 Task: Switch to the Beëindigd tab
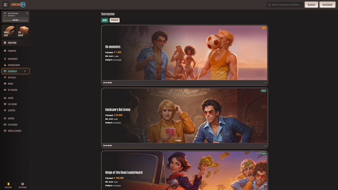point(115,20)
